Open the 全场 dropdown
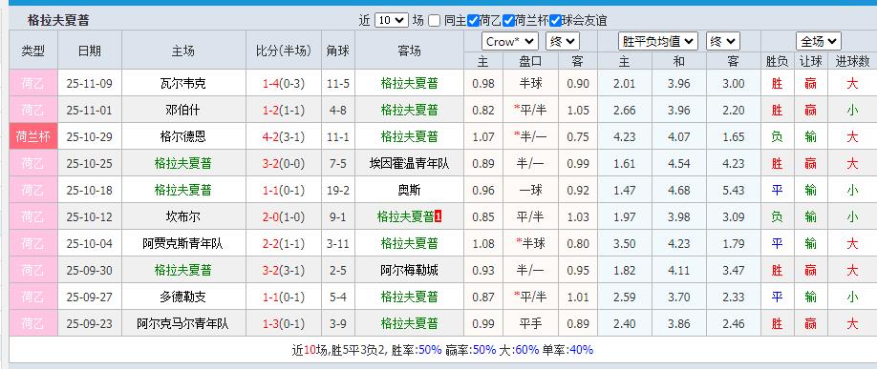 click(819, 41)
